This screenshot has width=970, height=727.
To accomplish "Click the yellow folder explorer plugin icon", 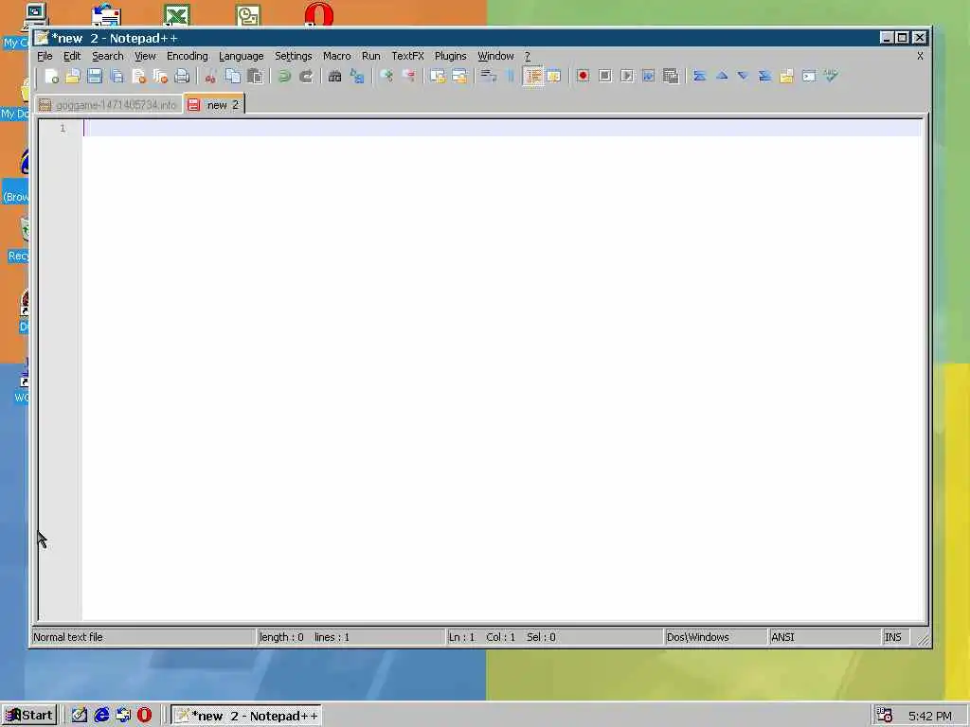I will click(x=786, y=76).
